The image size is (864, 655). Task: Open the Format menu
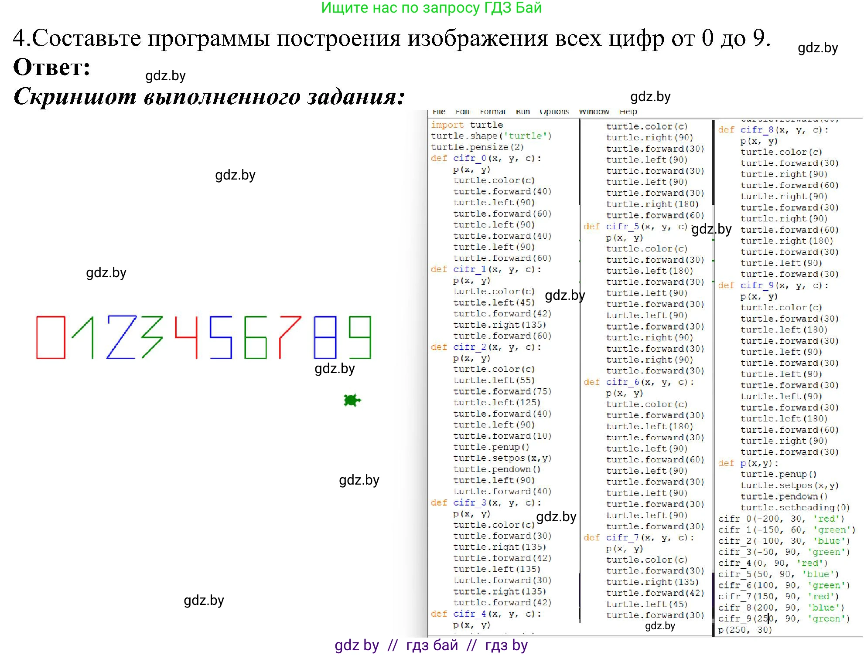pos(493,112)
